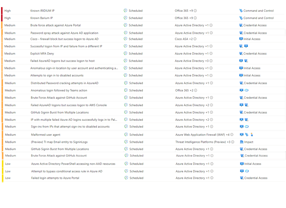
Task: Select Attempts to sign in to disabled accounts
Action: (57, 76)
